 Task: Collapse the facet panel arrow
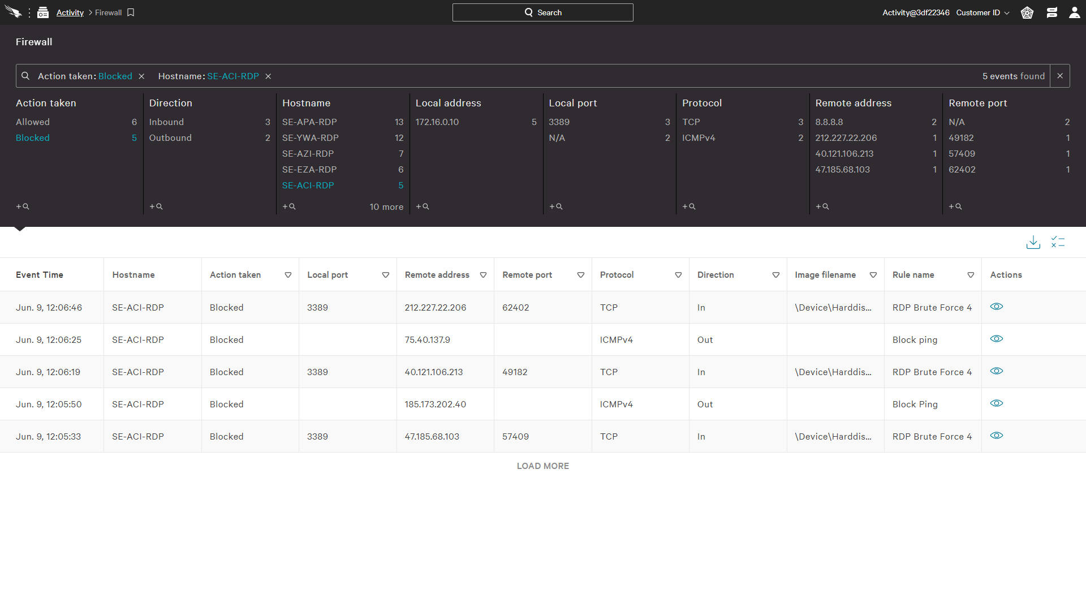point(20,229)
